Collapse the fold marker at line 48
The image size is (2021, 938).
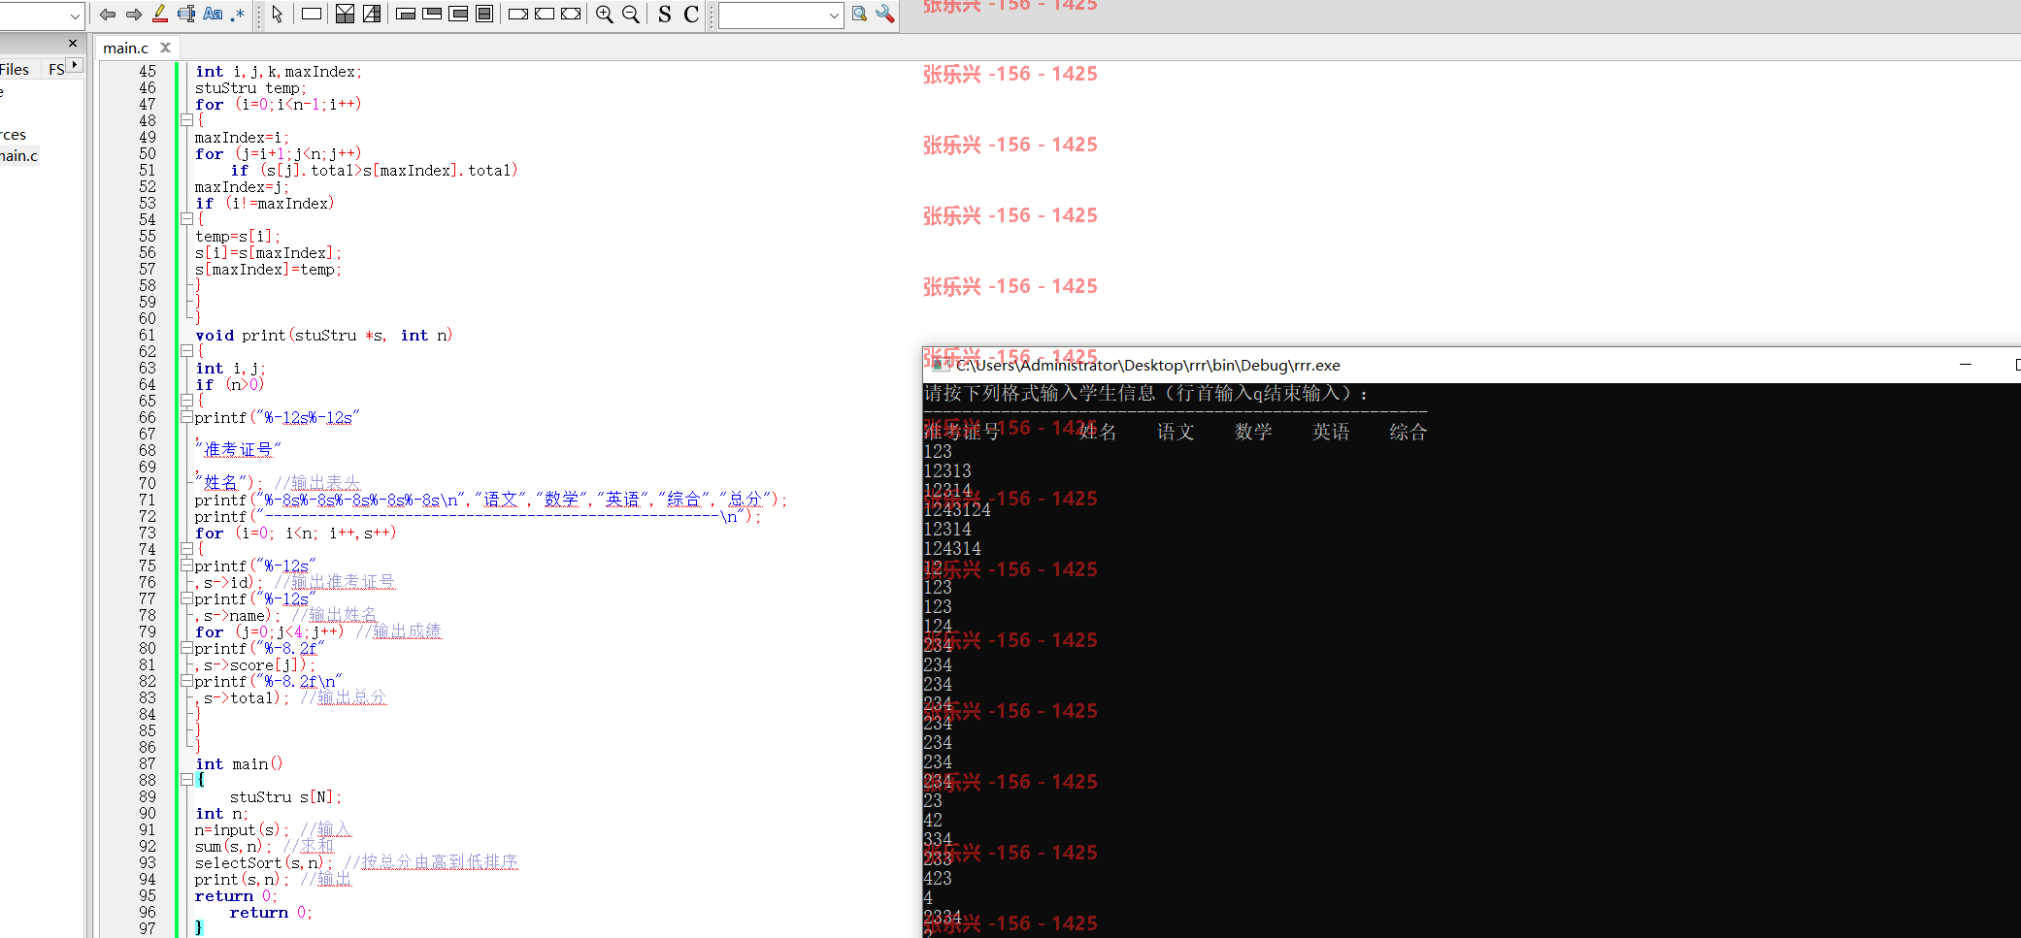coord(186,120)
